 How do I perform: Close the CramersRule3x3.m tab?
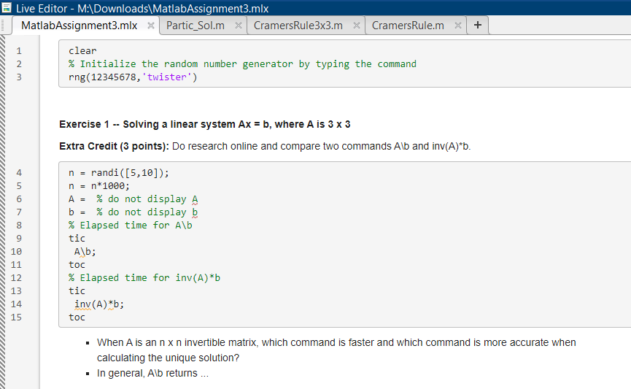(356, 26)
